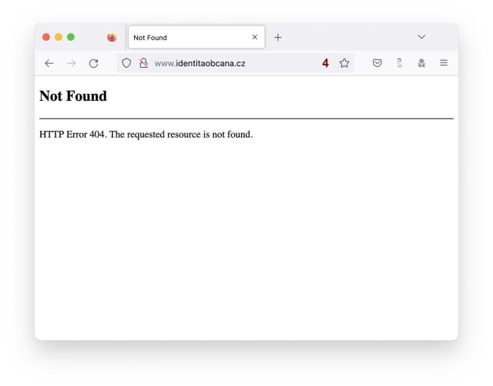Reload the current page
The image size is (493, 386).
point(94,63)
